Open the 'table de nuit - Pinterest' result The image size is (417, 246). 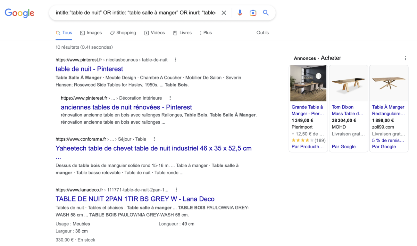click(89, 69)
